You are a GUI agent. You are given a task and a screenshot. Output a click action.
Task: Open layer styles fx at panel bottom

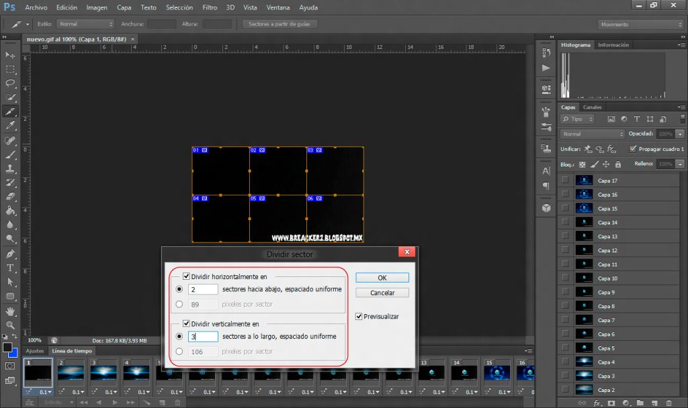coord(597,403)
